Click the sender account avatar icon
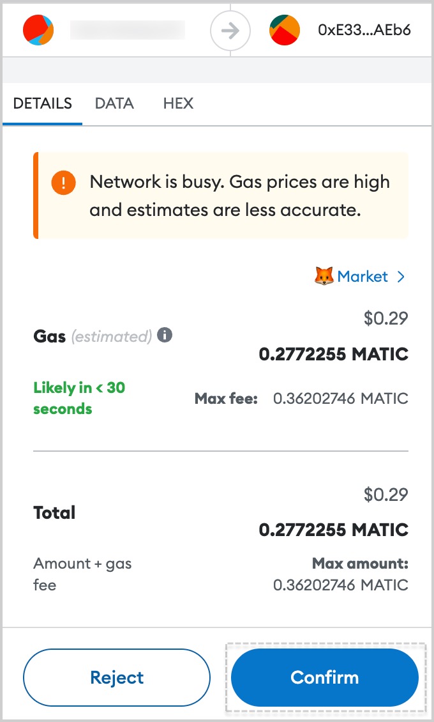The width and height of the screenshot is (434, 722). click(x=39, y=30)
